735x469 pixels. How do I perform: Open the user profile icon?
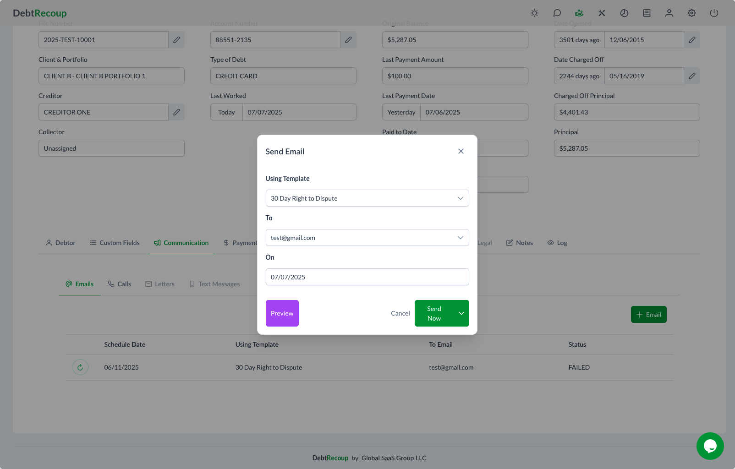pos(669,13)
